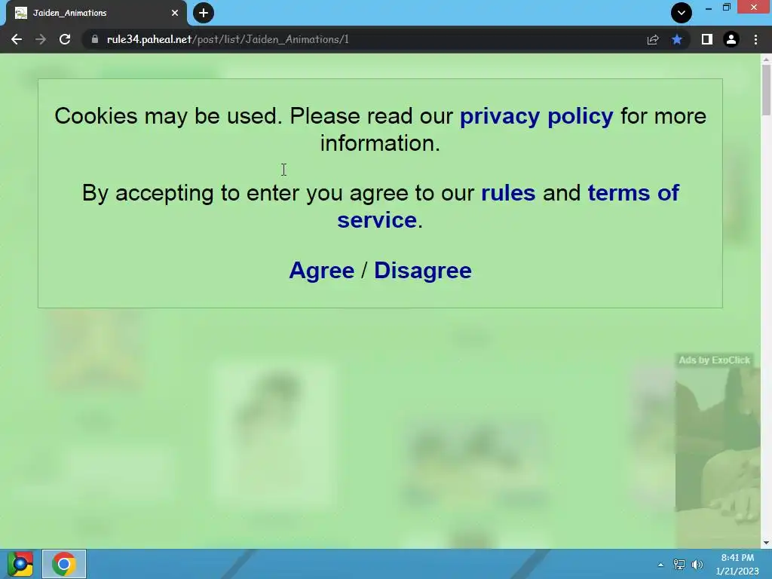Open the network status tray icon
772x579 pixels.
[679, 565]
